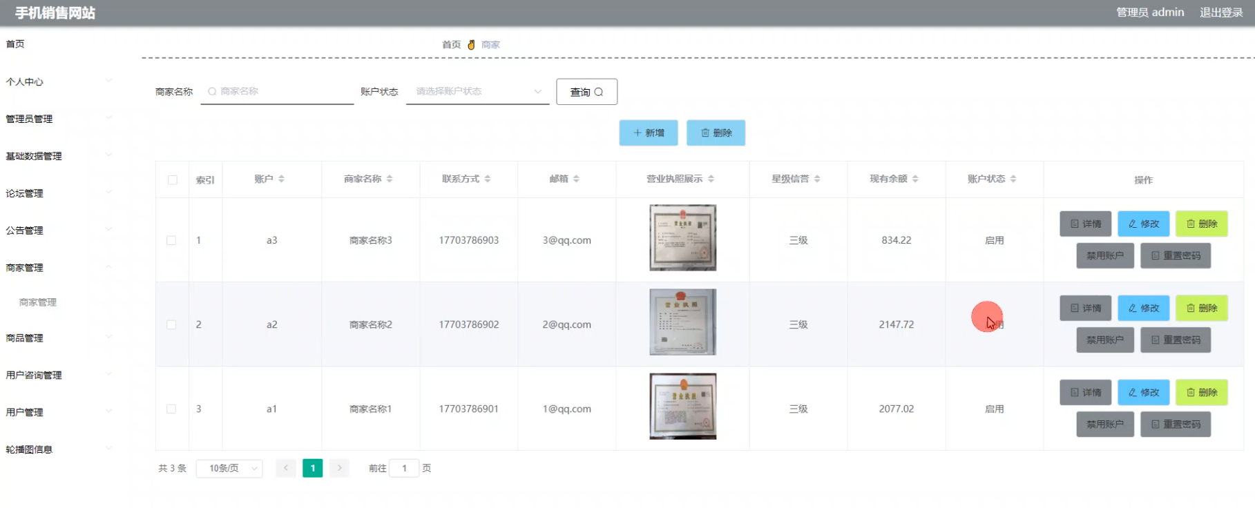The width and height of the screenshot is (1255, 508).
Task: Go to previous page arrow
Action: (286, 468)
